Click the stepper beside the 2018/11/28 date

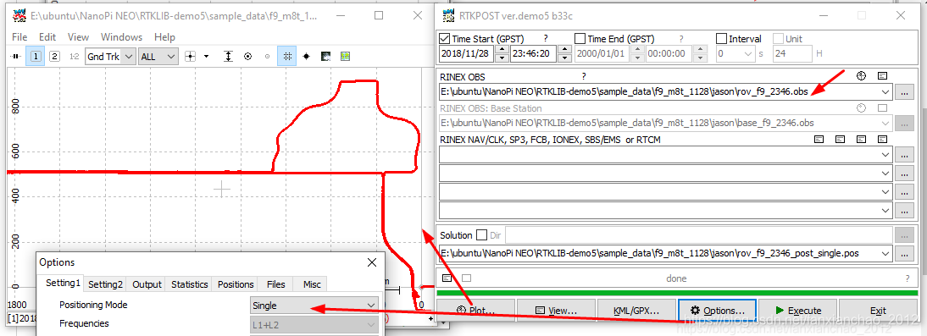click(502, 53)
